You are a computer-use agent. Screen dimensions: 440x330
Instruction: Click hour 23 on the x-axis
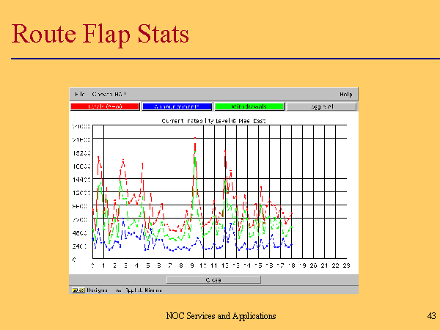click(346, 265)
